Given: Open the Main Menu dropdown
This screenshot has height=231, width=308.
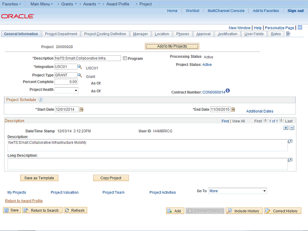Looking at the screenshot, I should (42, 4).
